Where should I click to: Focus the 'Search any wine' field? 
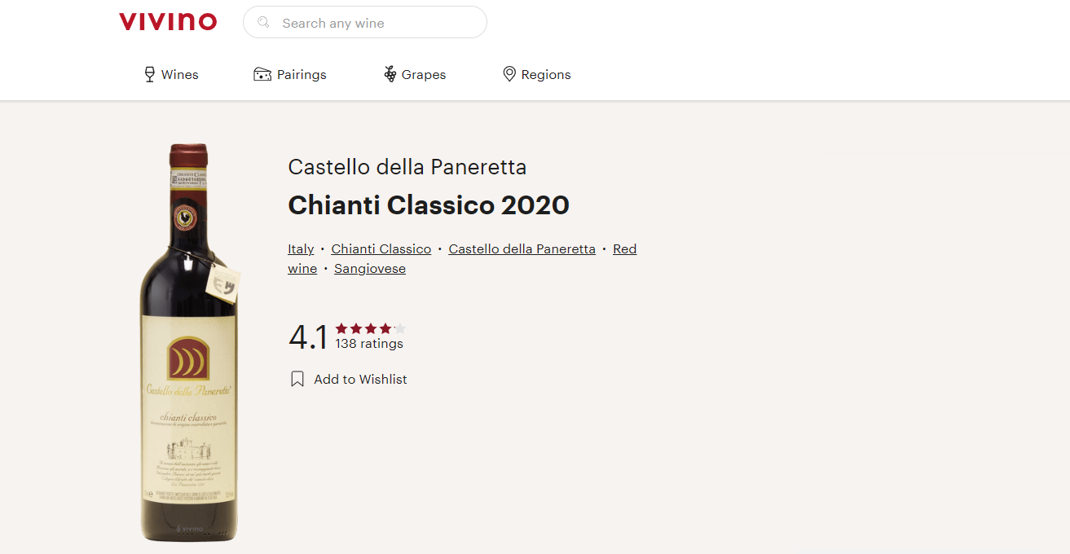tap(375, 23)
